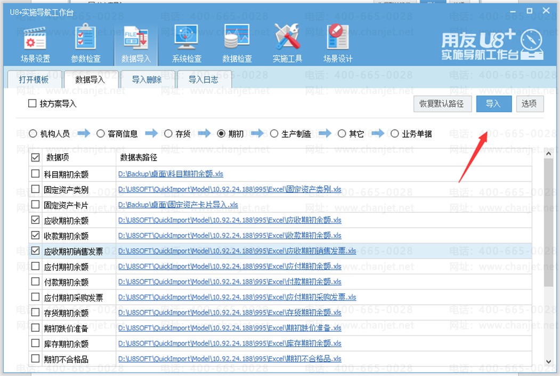Check the 存货期初余额 checkbox

click(35, 313)
